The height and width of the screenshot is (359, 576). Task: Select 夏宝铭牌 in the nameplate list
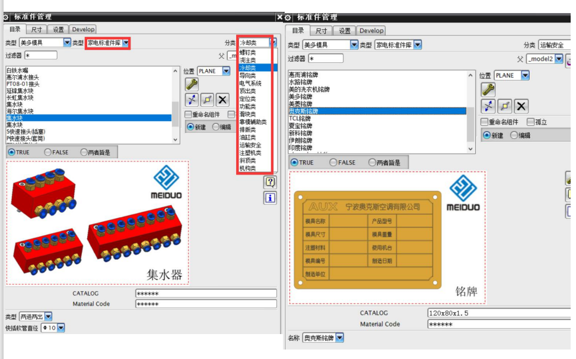pos(301,126)
